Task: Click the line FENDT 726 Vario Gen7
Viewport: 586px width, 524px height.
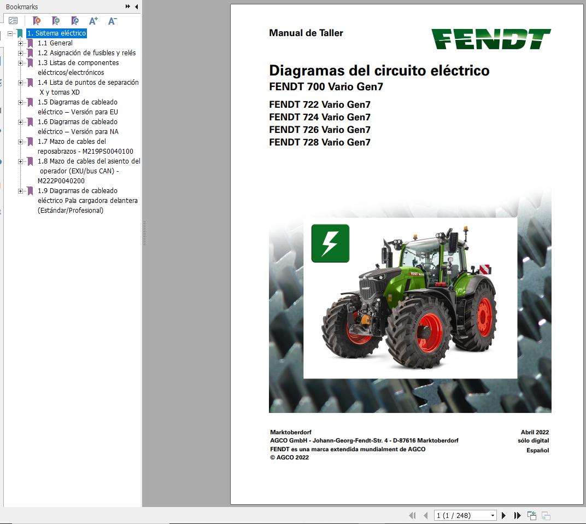Action: pos(320,130)
